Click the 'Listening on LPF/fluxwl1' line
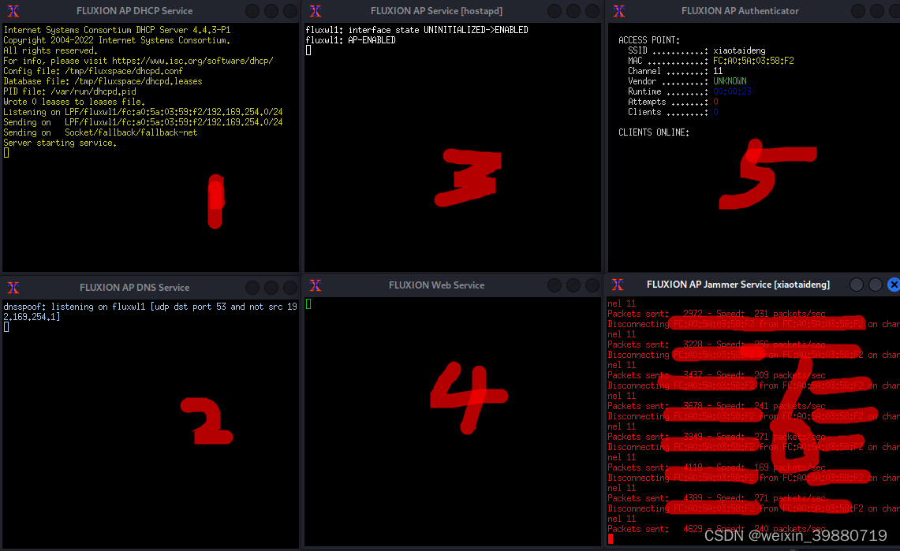900x551 pixels. pos(143,112)
